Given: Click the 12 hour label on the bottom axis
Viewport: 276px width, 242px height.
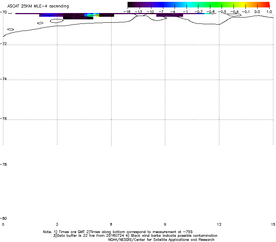Looking at the screenshot, I should 219,224.
